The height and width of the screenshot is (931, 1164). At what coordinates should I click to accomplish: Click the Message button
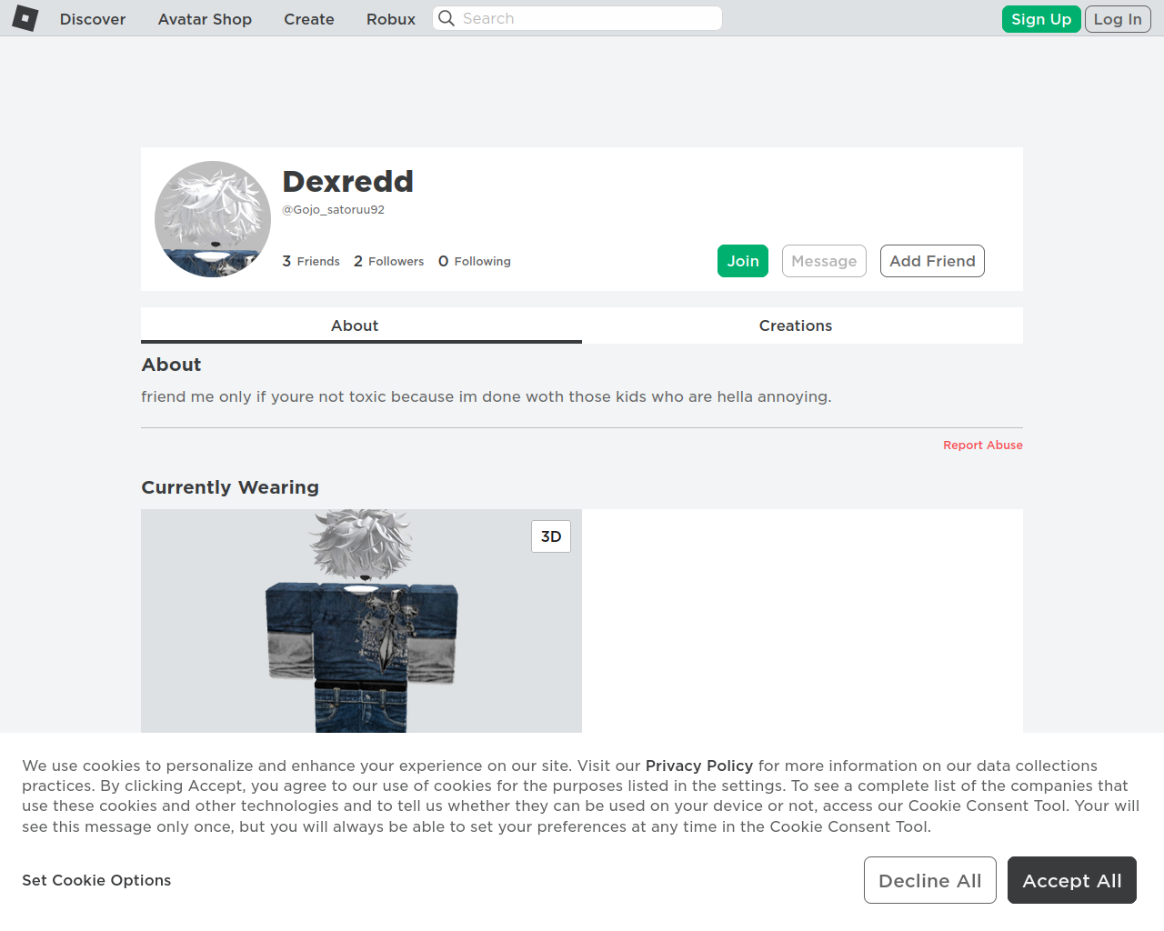[824, 261]
